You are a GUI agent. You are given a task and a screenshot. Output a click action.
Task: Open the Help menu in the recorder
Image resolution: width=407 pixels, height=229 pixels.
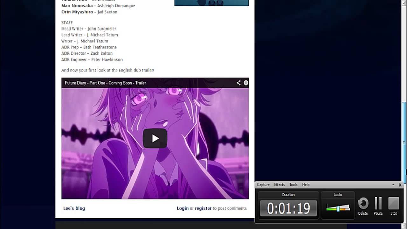click(x=306, y=184)
